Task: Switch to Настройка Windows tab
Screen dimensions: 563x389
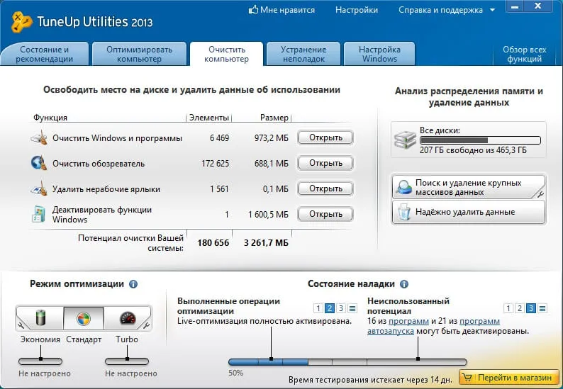Action: point(379,54)
